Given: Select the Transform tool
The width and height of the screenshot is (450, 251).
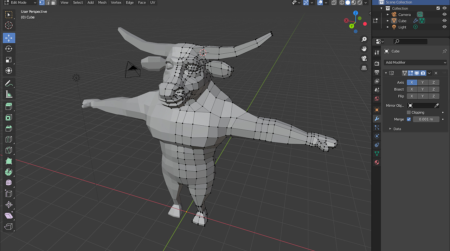Looking at the screenshot, I should click(x=9, y=71).
